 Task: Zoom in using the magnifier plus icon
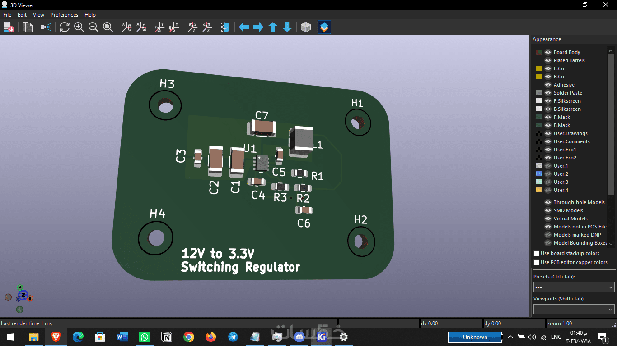(x=79, y=27)
